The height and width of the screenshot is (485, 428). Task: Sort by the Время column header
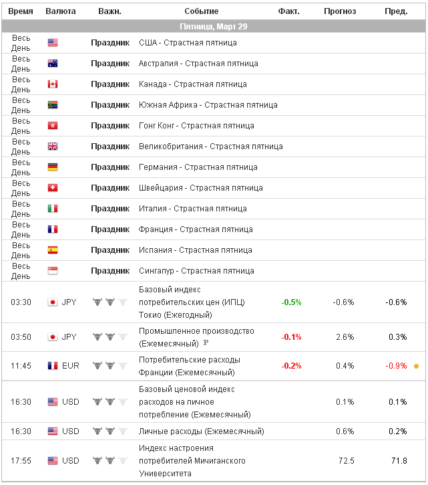point(21,11)
